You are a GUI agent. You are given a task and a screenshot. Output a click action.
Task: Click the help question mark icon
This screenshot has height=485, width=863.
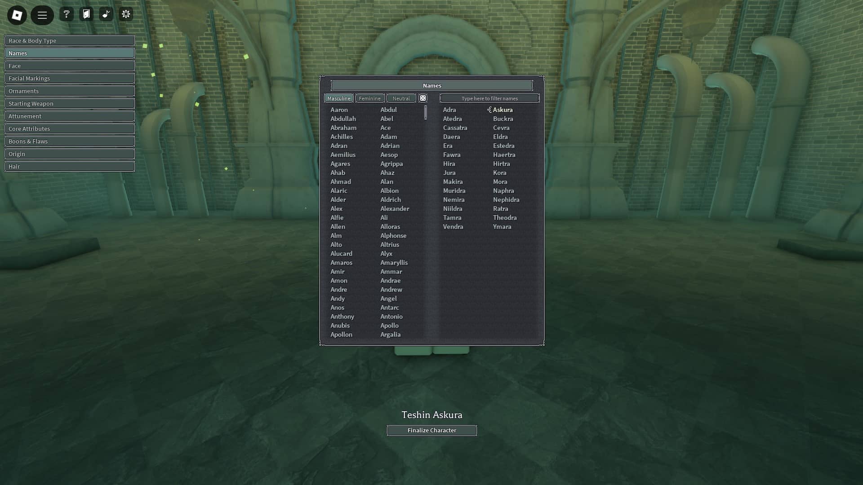(x=67, y=14)
